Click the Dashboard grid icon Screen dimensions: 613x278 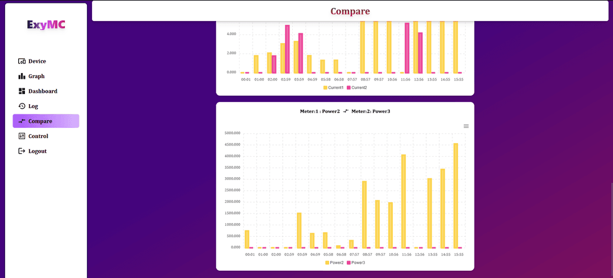tap(22, 91)
